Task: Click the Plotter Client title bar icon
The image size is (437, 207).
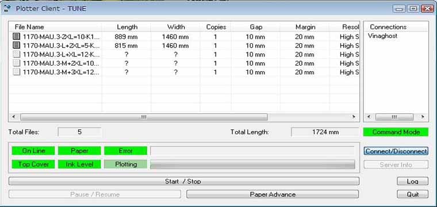Action: [x=7, y=9]
